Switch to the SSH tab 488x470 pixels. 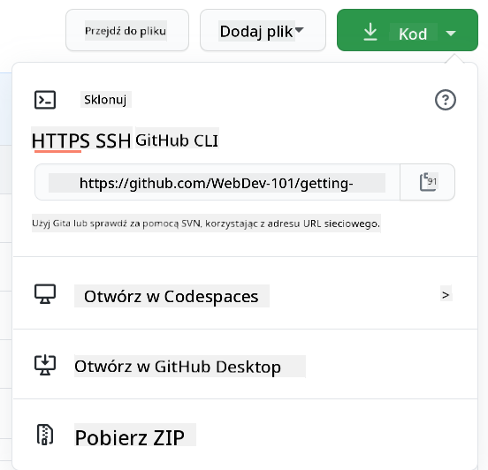click(x=113, y=140)
